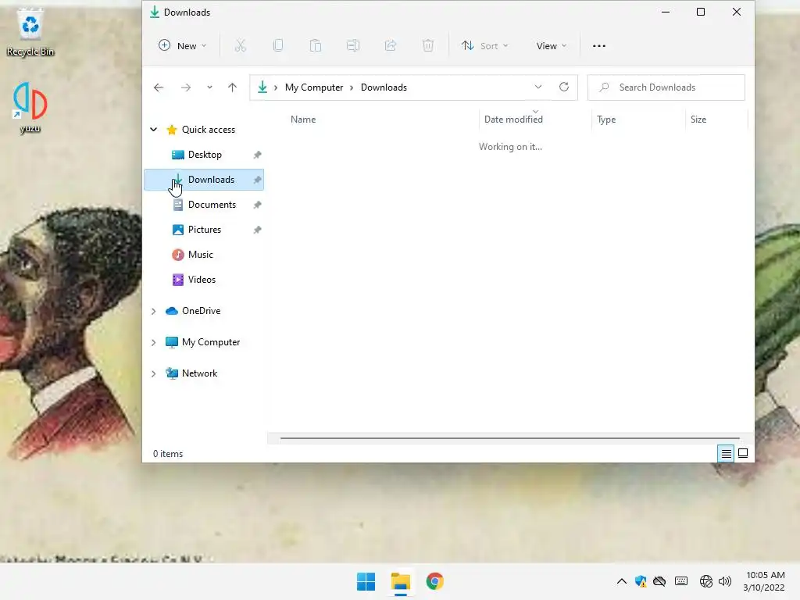Click the Copy icon in toolbar
The image size is (800, 600).
point(278,46)
